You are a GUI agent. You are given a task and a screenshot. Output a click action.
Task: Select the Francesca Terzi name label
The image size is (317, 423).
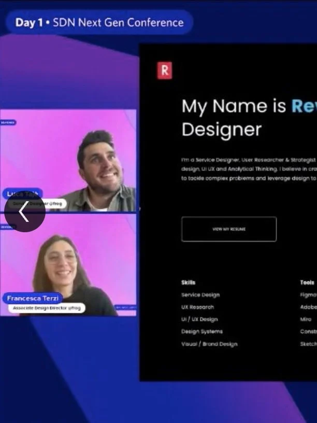pos(33,299)
